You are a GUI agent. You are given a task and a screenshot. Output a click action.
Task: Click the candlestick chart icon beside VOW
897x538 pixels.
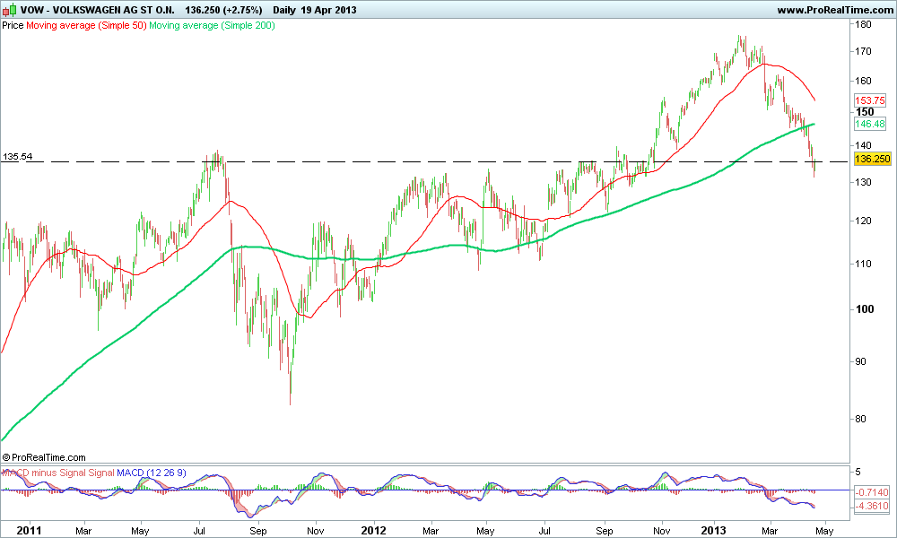click(10, 10)
